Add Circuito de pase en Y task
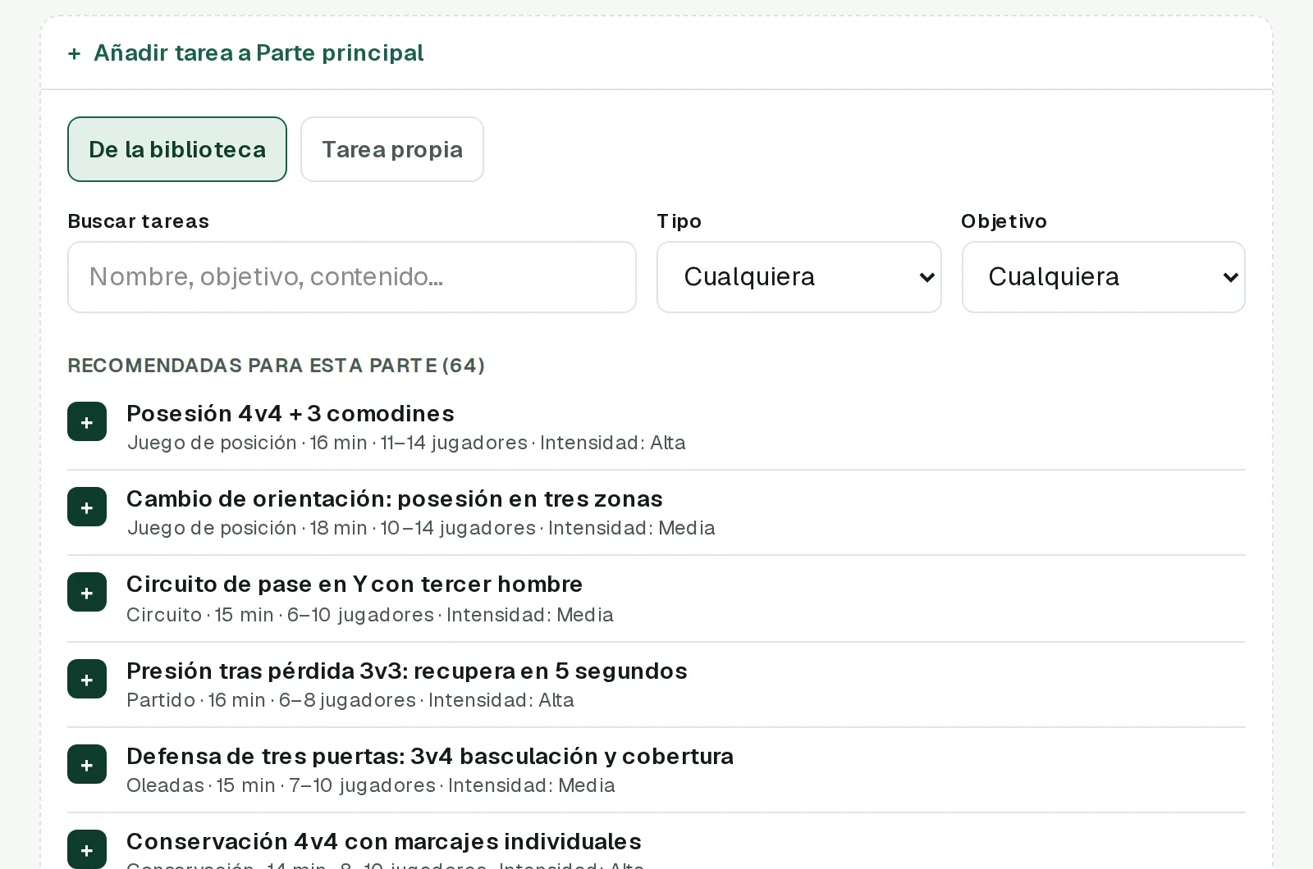Screen dimensions: 1313x869 pos(87,592)
